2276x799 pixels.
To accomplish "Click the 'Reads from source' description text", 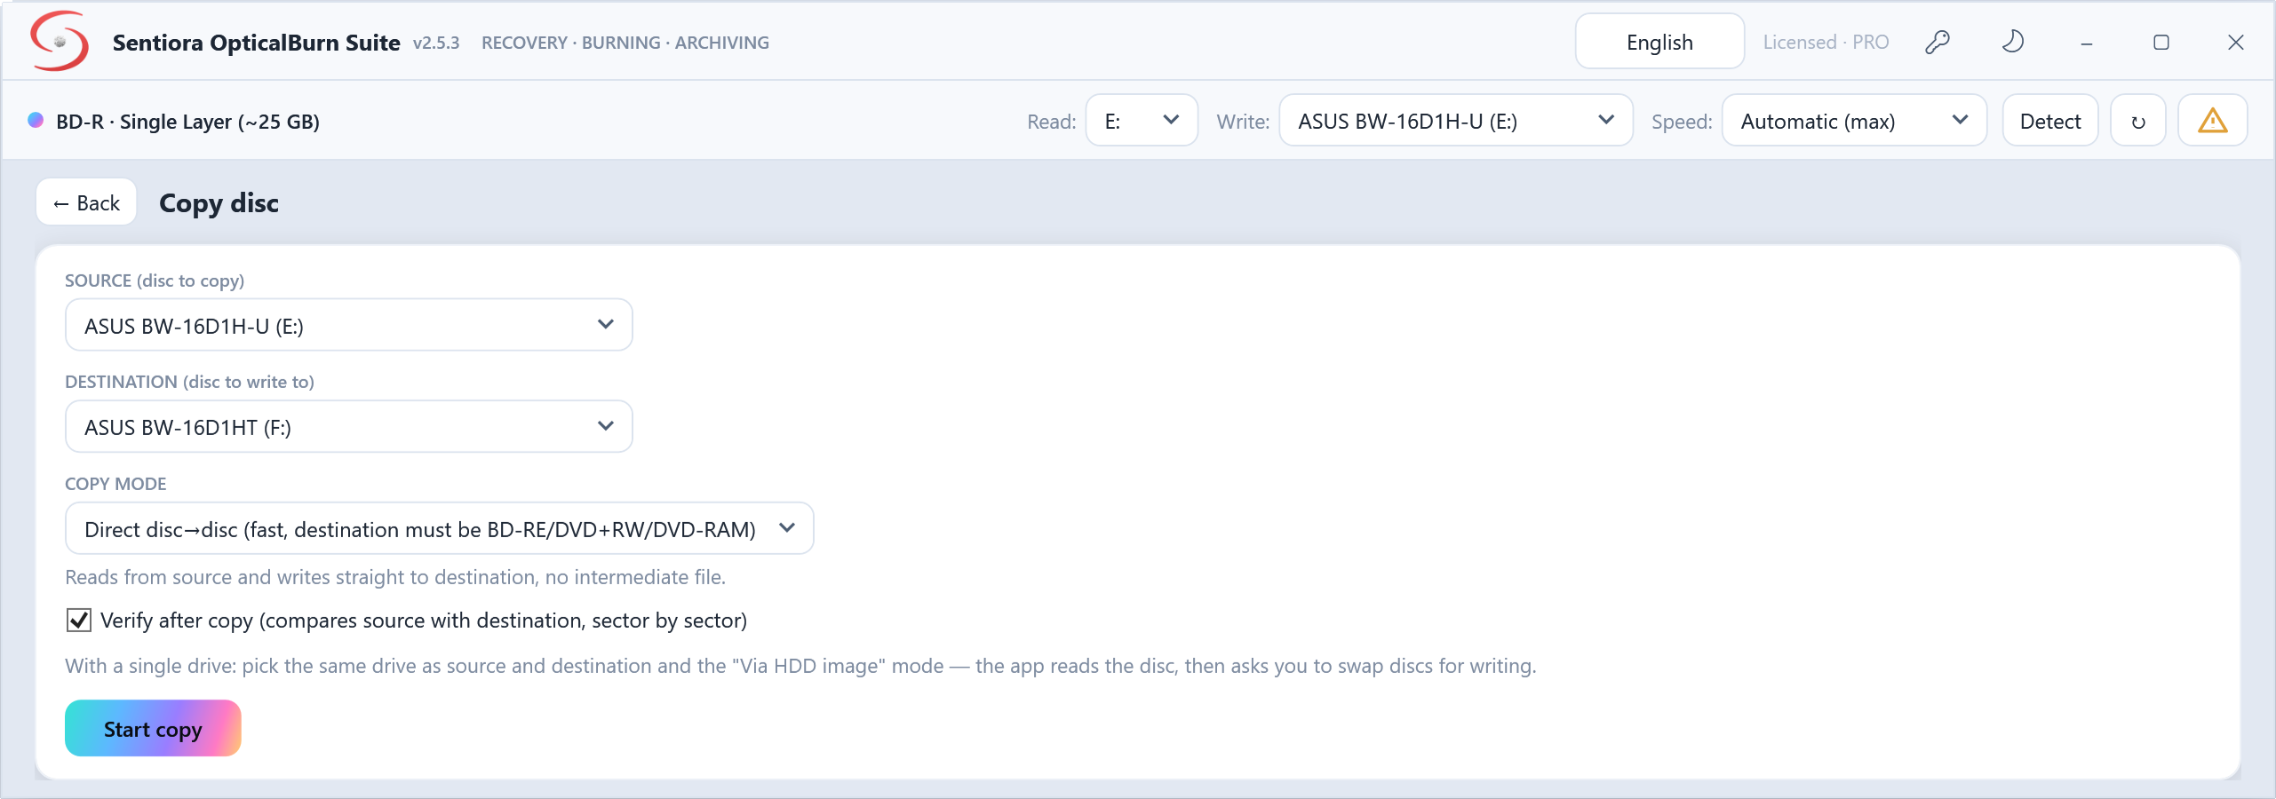I will pos(395,577).
